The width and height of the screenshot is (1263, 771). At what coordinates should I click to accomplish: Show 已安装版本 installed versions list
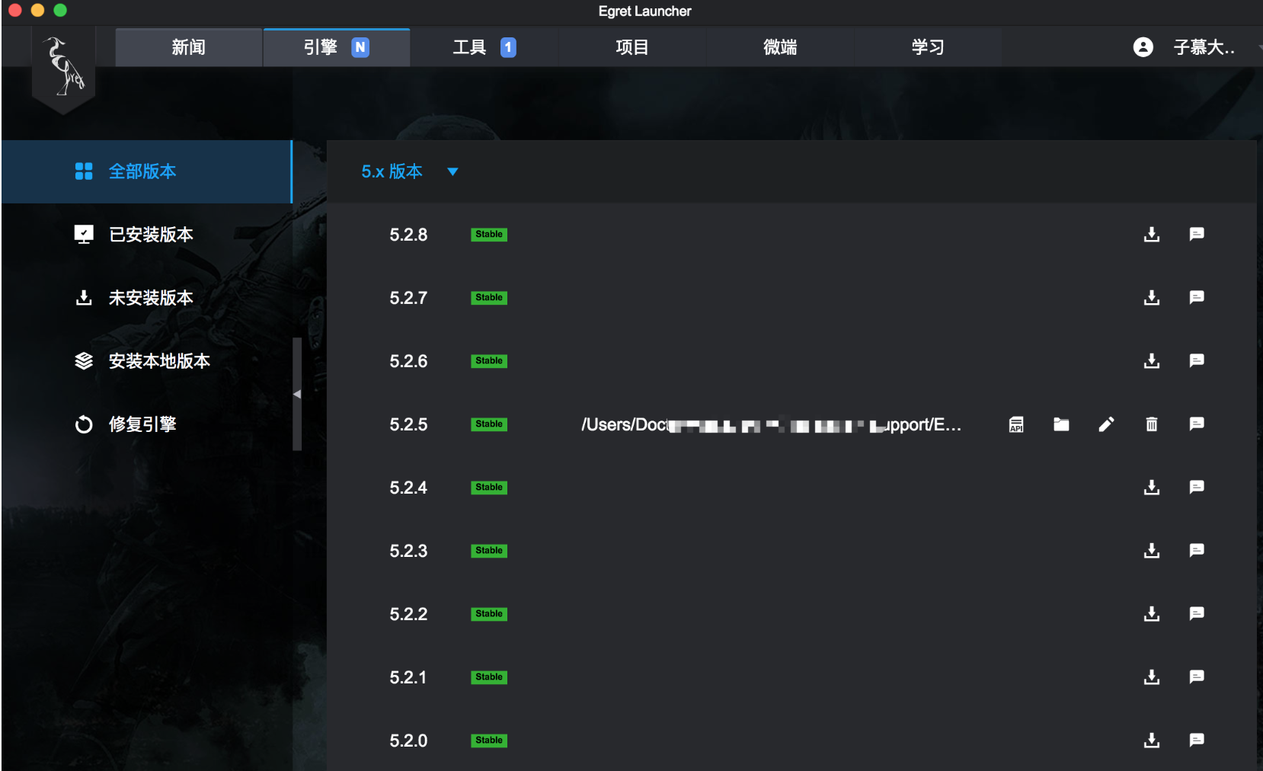(x=146, y=235)
